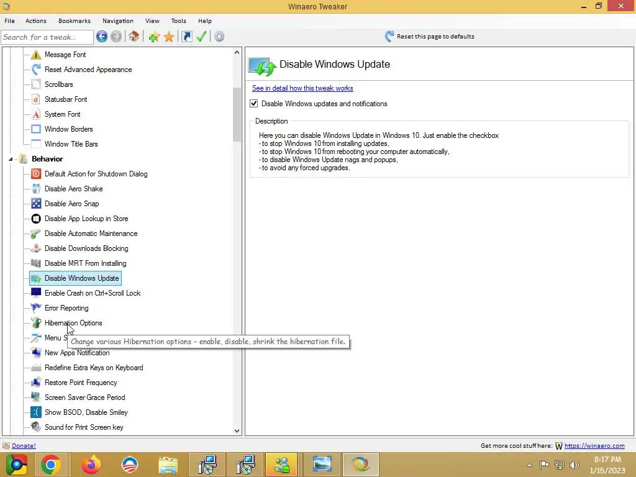
Task: Select Window Title Bars tree item
Action: [71, 144]
